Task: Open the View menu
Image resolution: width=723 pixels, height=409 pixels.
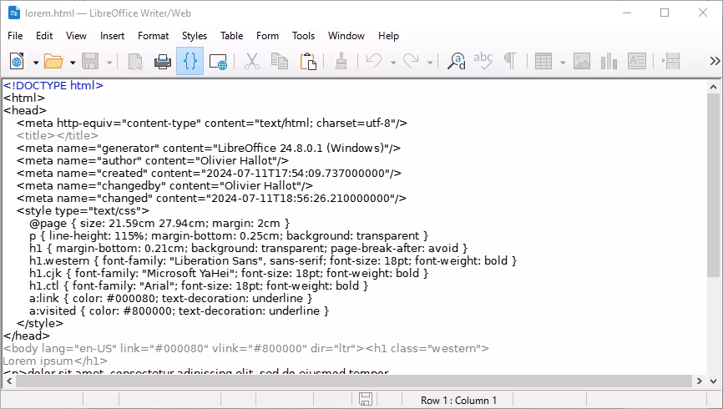Action: point(76,36)
